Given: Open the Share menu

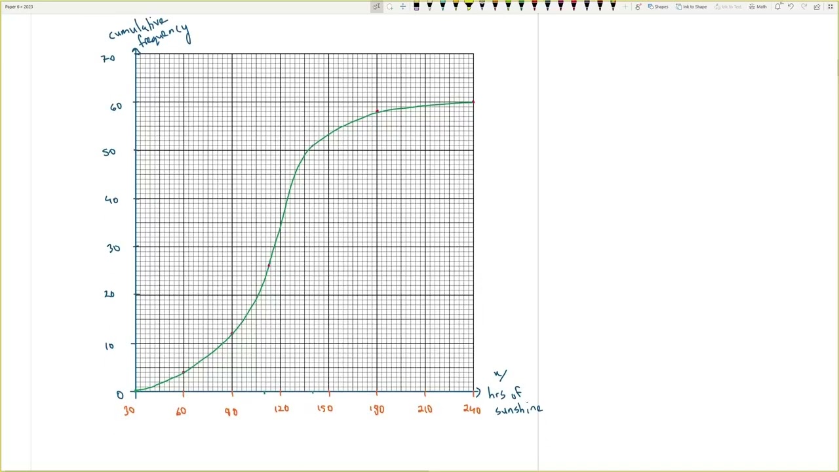Looking at the screenshot, I should coord(817,7).
